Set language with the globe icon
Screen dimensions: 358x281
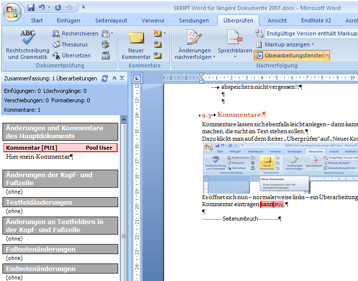[106, 44]
